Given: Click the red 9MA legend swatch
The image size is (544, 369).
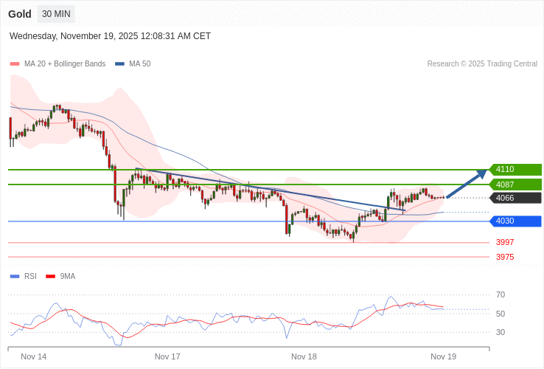Looking at the screenshot, I should [51, 277].
